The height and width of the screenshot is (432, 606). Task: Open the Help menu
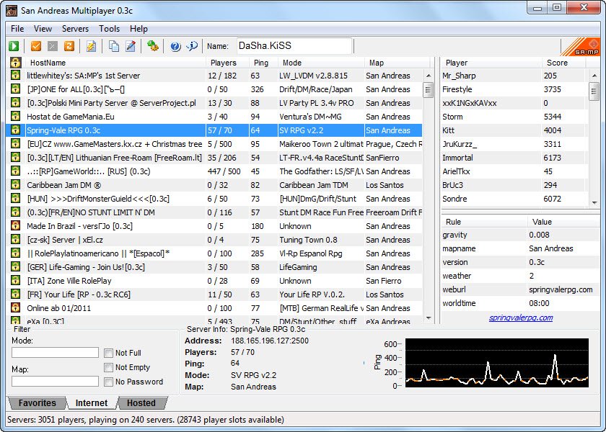[x=139, y=29]
